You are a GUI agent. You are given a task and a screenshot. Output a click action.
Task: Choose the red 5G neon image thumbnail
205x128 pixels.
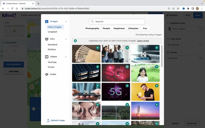coord(116,73)
